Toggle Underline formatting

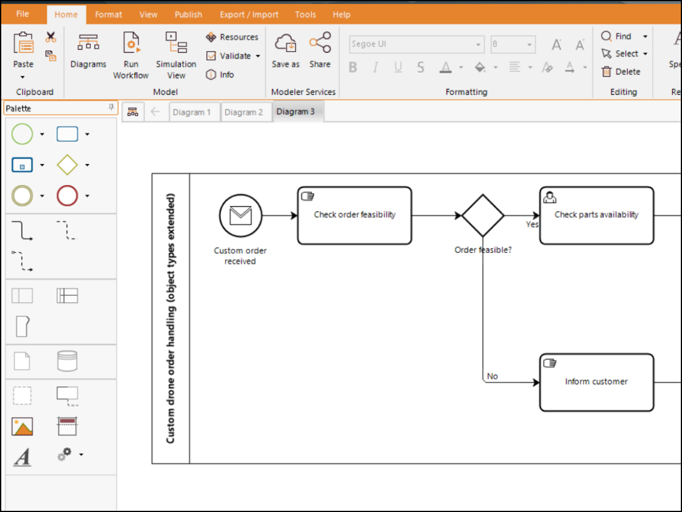(398, 67)
